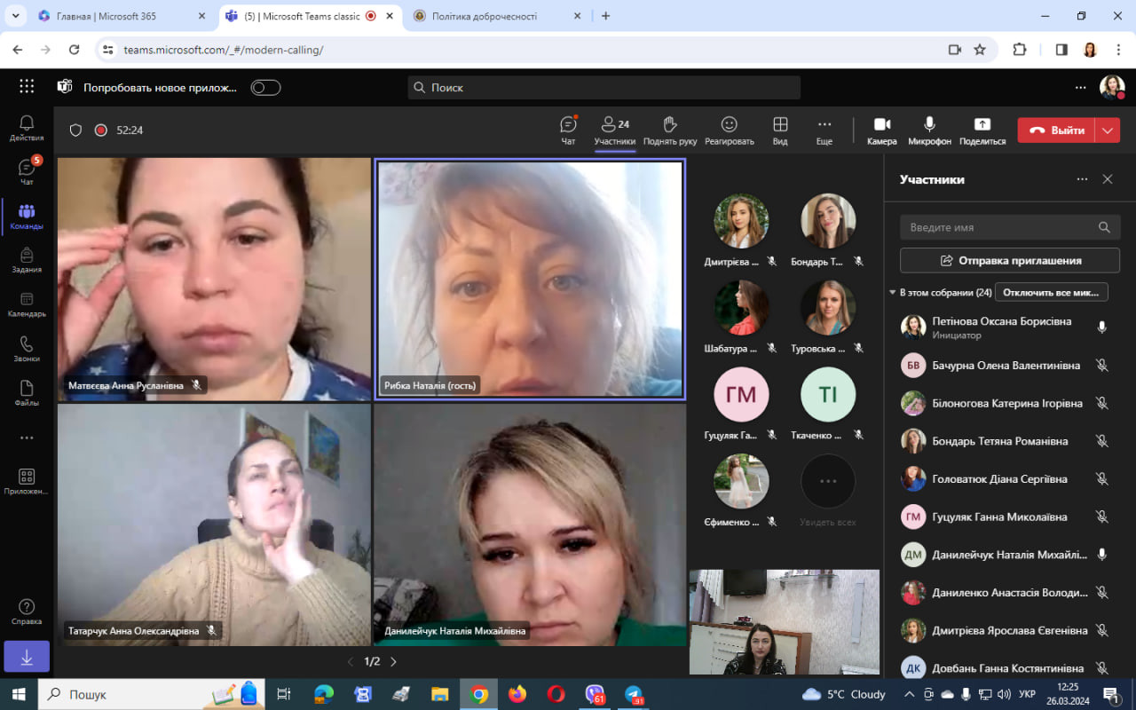Click the download app button in sidebar
Image resolution: width=1136 pixels, height=710 pixels.
pos(27,657)
